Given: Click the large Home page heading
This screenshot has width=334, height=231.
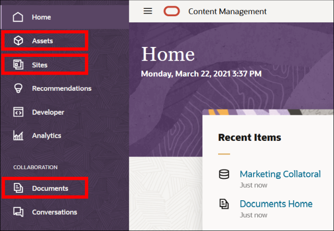Looking at the screenshot, I should pyautogui.click(x=168, y=54).
